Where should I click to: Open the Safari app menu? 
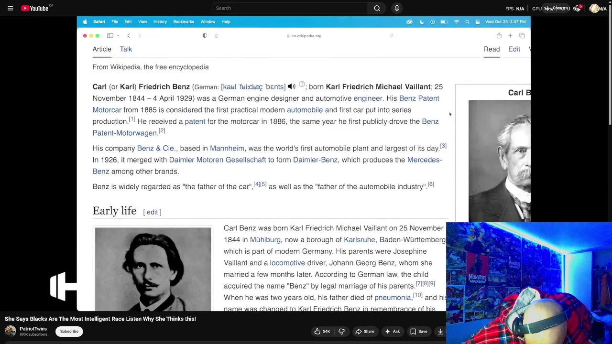(99, 21)
